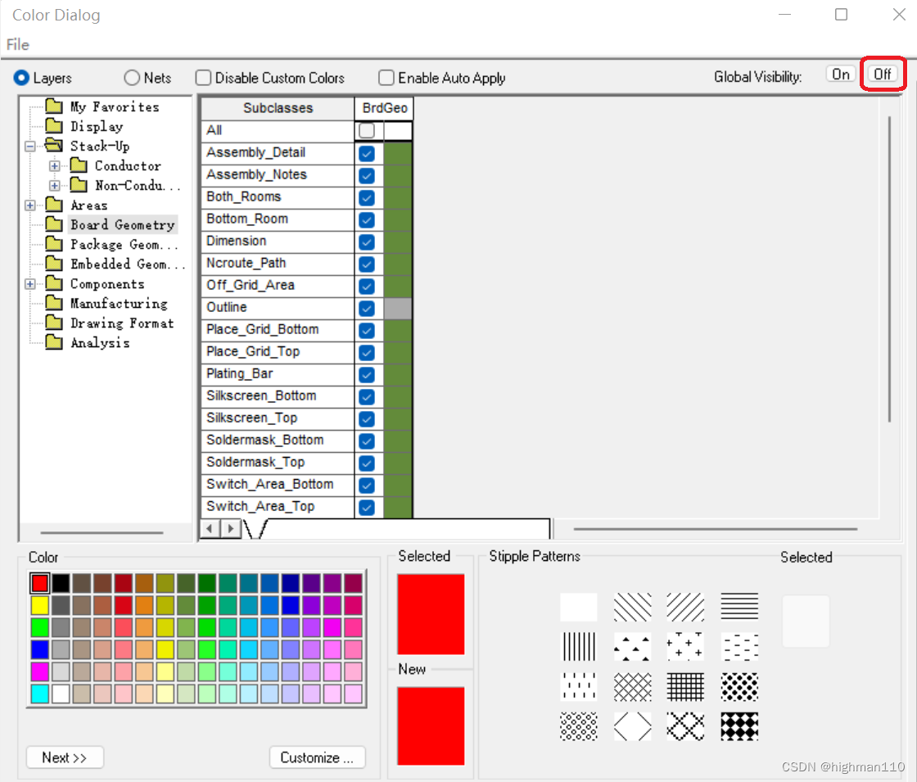The height and width of the screenshot is (782, 917).
Task: Select the Board Geometry folder
Action: (x=111, y=224)
